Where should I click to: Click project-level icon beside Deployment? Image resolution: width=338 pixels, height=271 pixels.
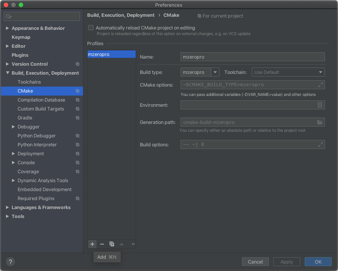pyautogui.click(x=78, y=154)
